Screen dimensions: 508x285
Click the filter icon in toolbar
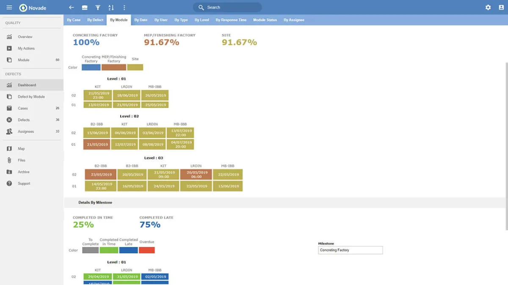98,7
